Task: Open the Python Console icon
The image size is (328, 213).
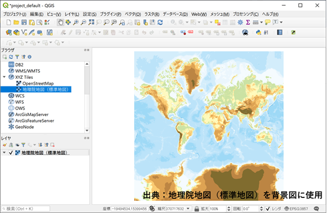Action: click(258, 33)
